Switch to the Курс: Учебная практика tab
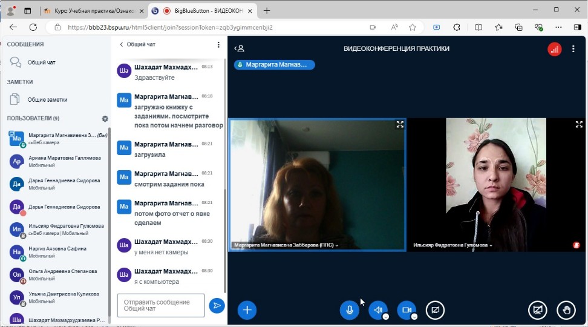This screenshot has width=588, height=327. click(x=94, y=11)
